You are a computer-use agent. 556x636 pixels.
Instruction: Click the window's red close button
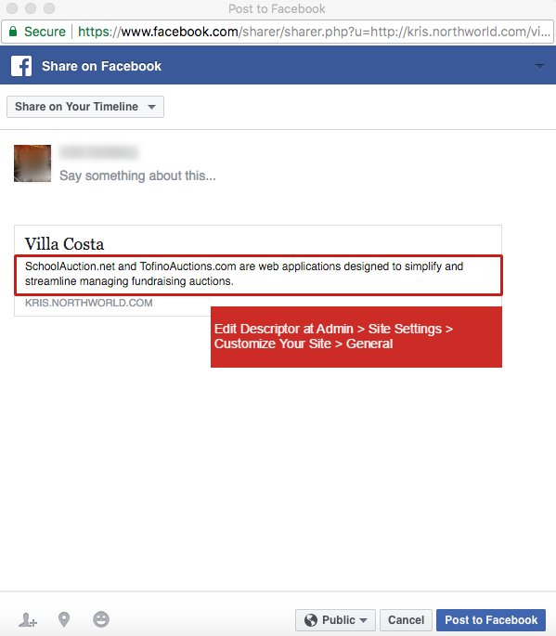12,8
